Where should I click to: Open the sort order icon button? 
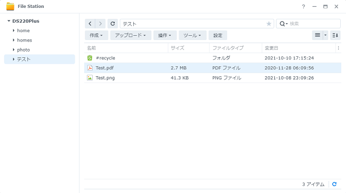335,35
